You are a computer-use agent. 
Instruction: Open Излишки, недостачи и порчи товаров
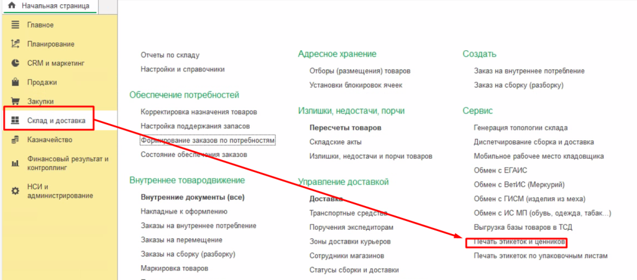click(371, 156)
